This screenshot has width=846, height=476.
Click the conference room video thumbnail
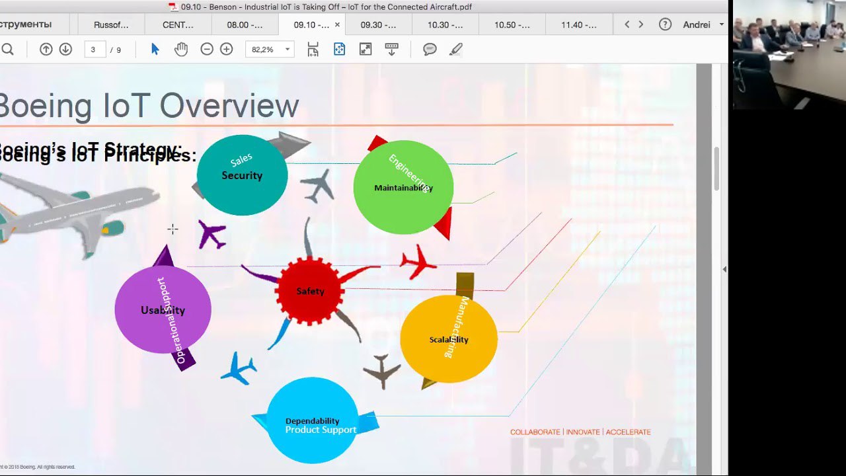788,54
